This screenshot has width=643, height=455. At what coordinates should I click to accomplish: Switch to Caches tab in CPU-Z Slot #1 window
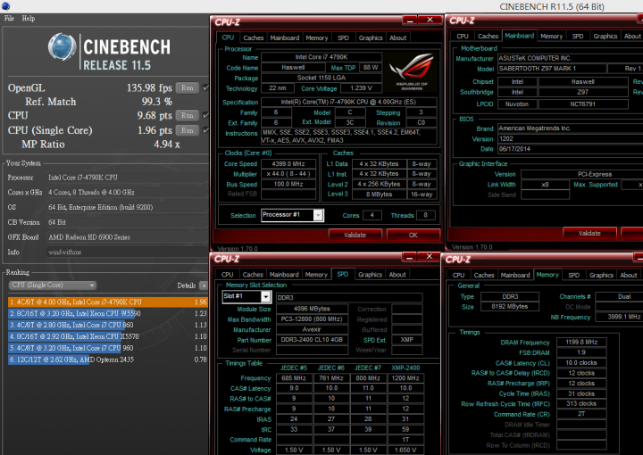253,275
